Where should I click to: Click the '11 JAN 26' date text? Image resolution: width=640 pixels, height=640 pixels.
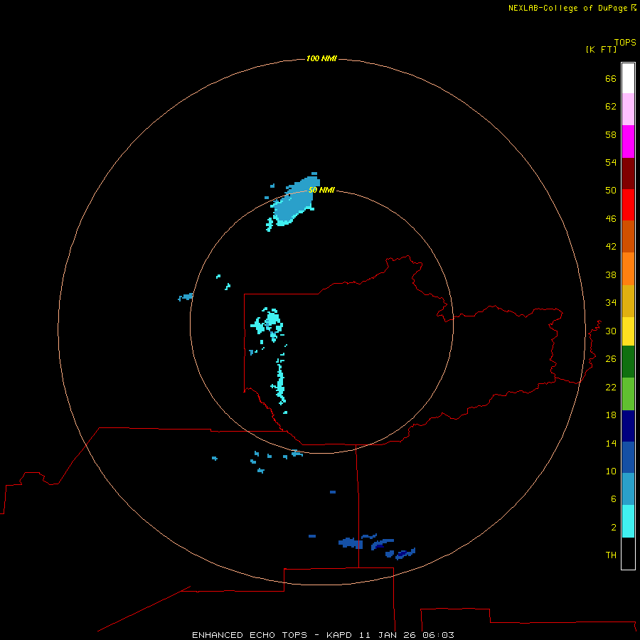point(388,635)
